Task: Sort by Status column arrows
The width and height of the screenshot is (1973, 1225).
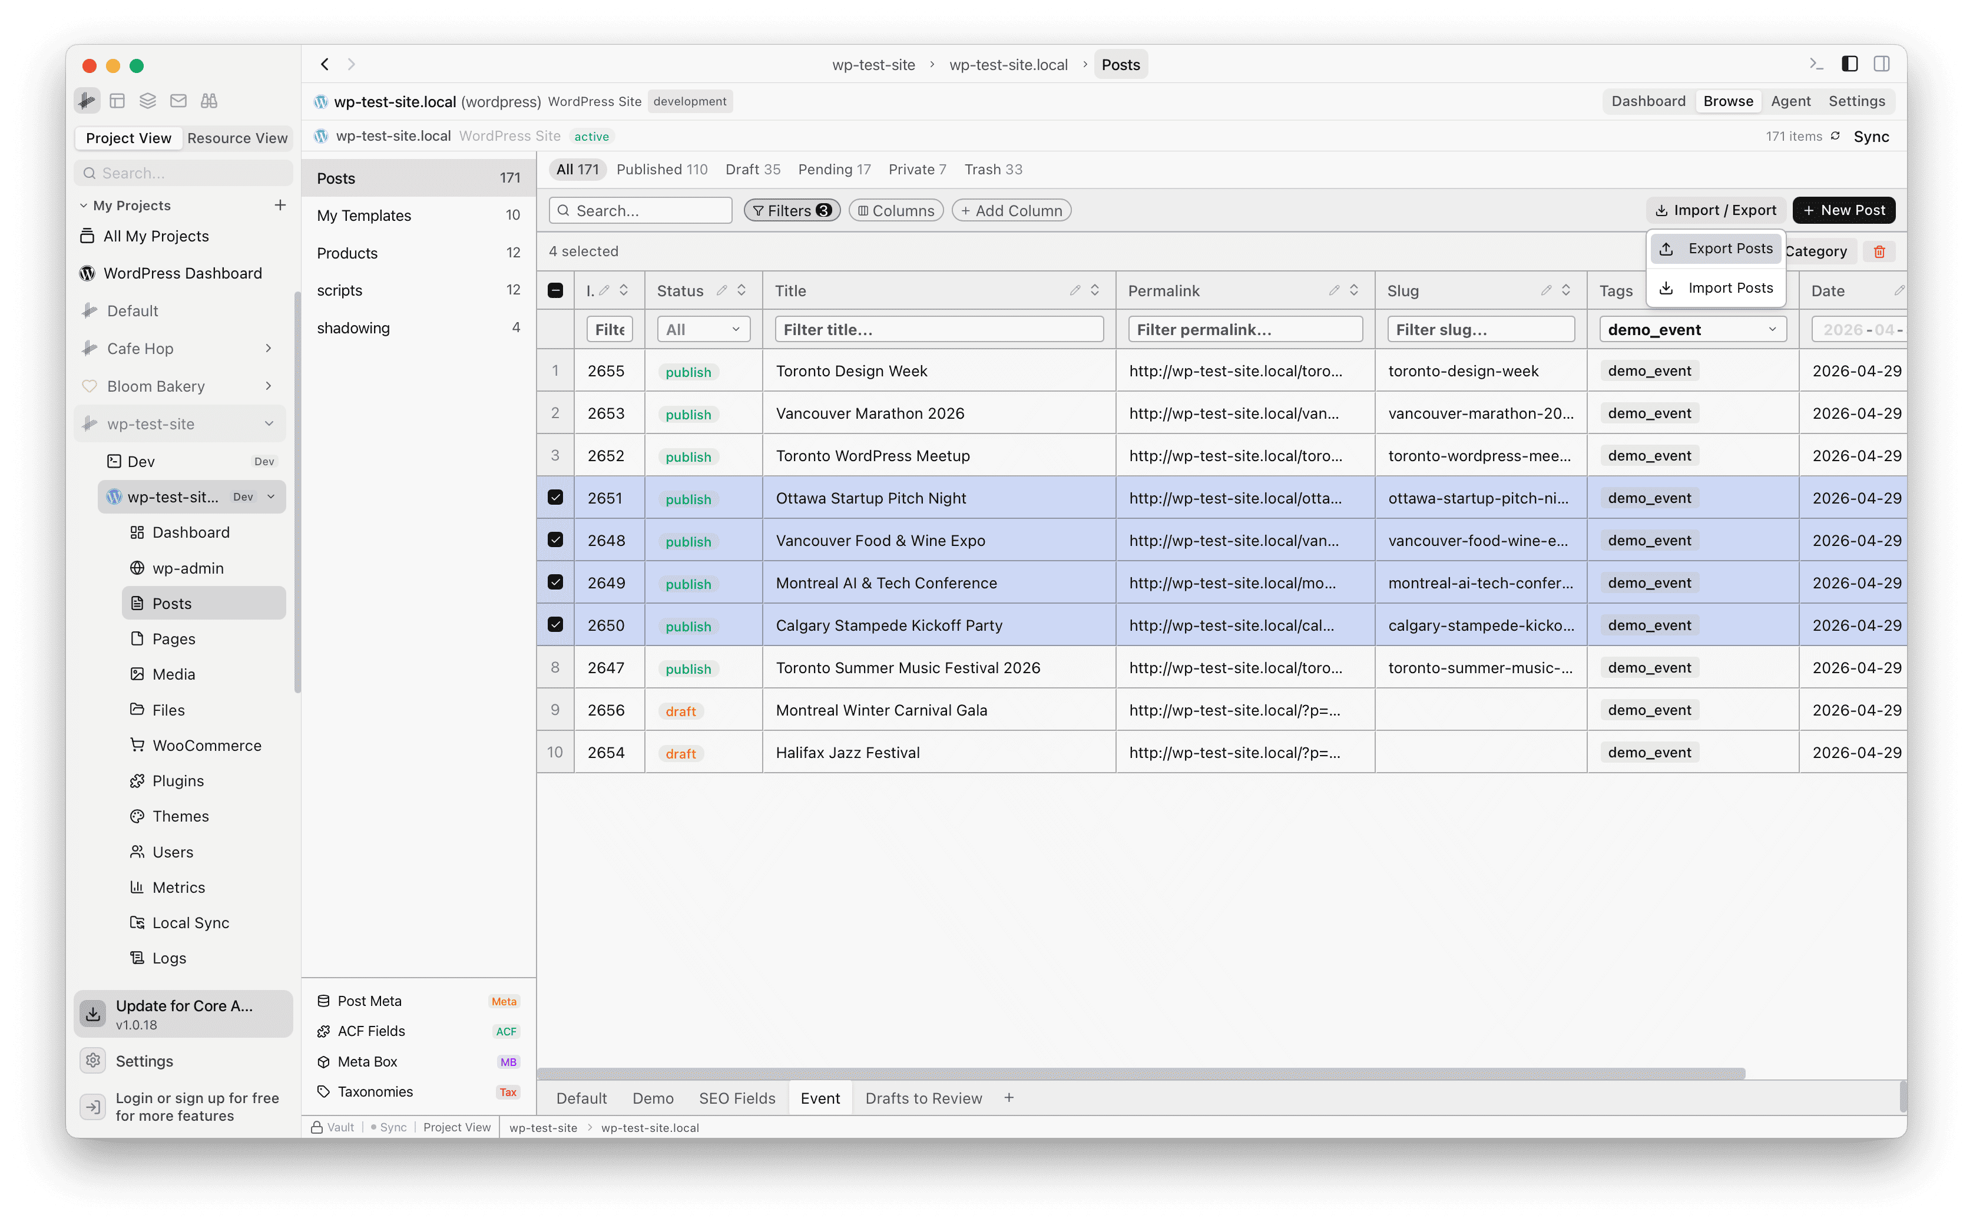Action: (741, 290)
